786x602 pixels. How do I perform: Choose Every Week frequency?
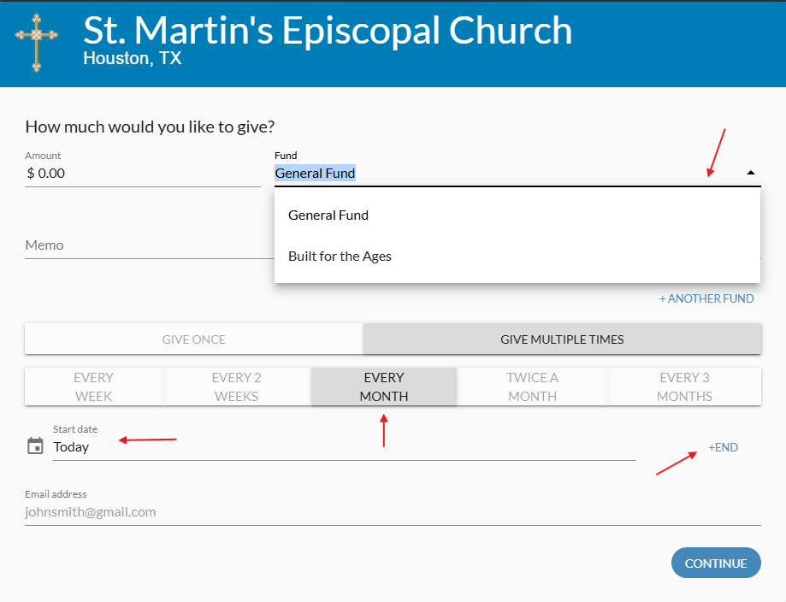[94, 387]
